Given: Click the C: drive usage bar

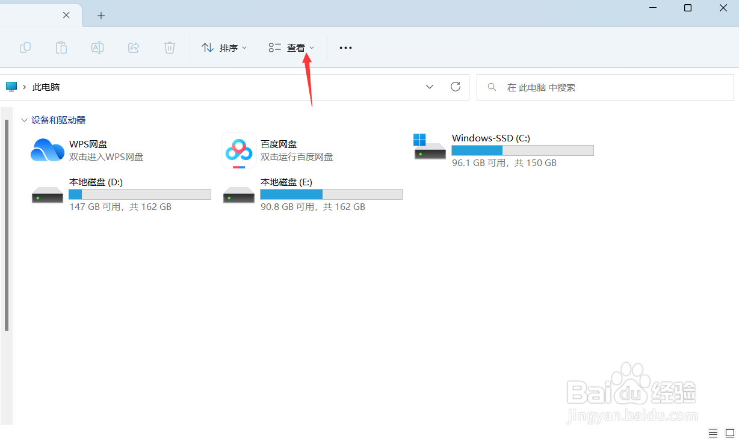Looking at the screenshot, I should 523,150.
